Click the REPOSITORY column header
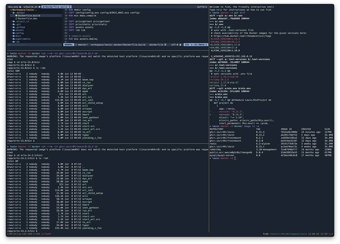 tap(216, 129)
